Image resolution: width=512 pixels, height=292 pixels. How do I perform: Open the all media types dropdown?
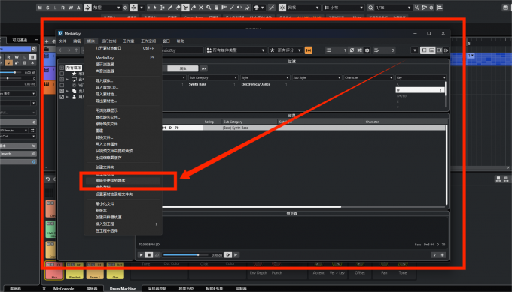[x=236, y=50]
